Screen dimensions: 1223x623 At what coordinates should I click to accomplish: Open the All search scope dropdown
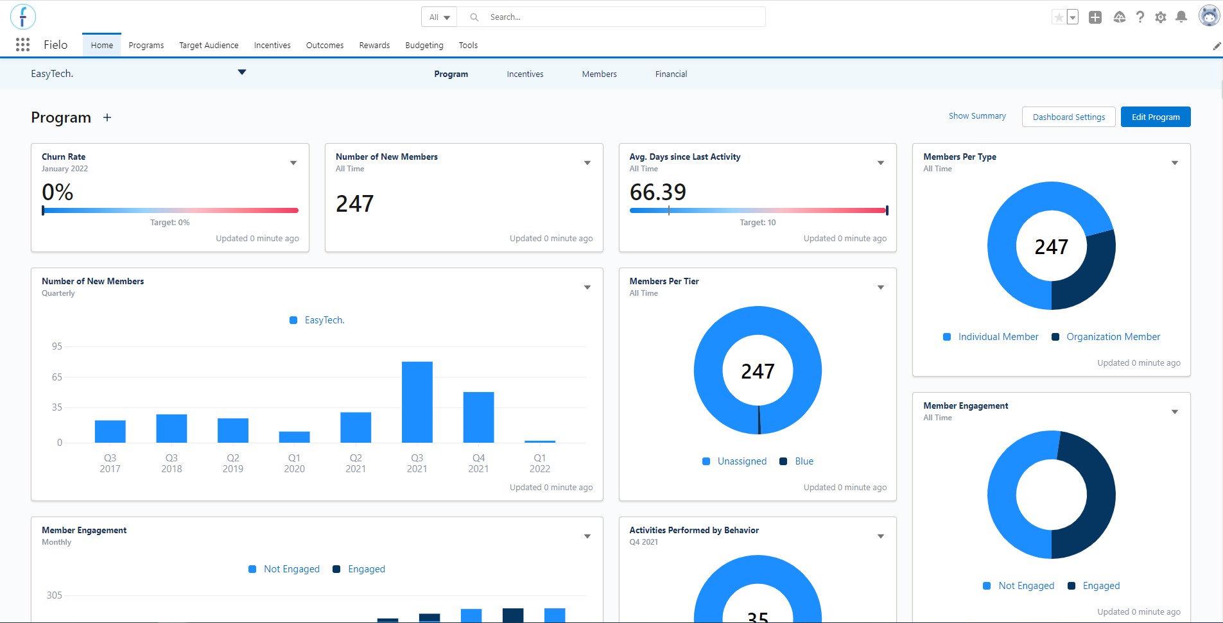(x=439, y=17)
